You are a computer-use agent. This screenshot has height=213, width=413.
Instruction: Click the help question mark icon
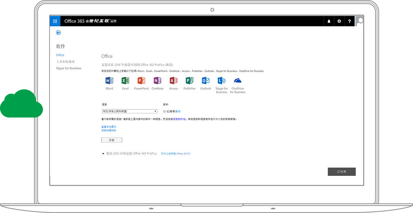[349, 21]
